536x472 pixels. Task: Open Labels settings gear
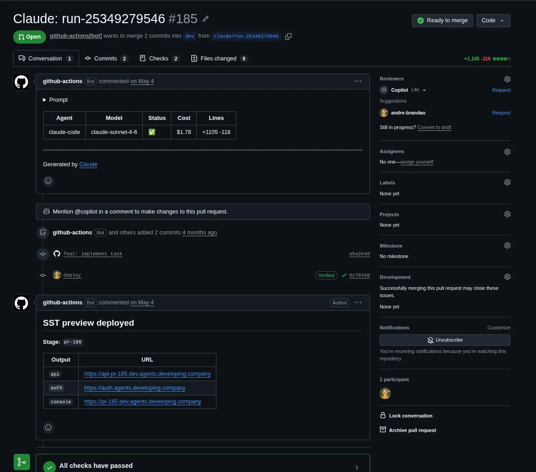[x=507, y=182]
